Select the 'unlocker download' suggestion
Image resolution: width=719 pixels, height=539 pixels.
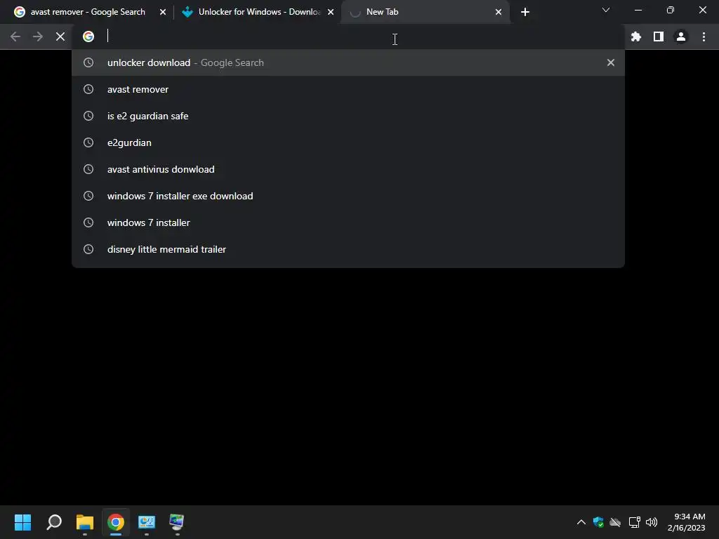click(348, 62)
